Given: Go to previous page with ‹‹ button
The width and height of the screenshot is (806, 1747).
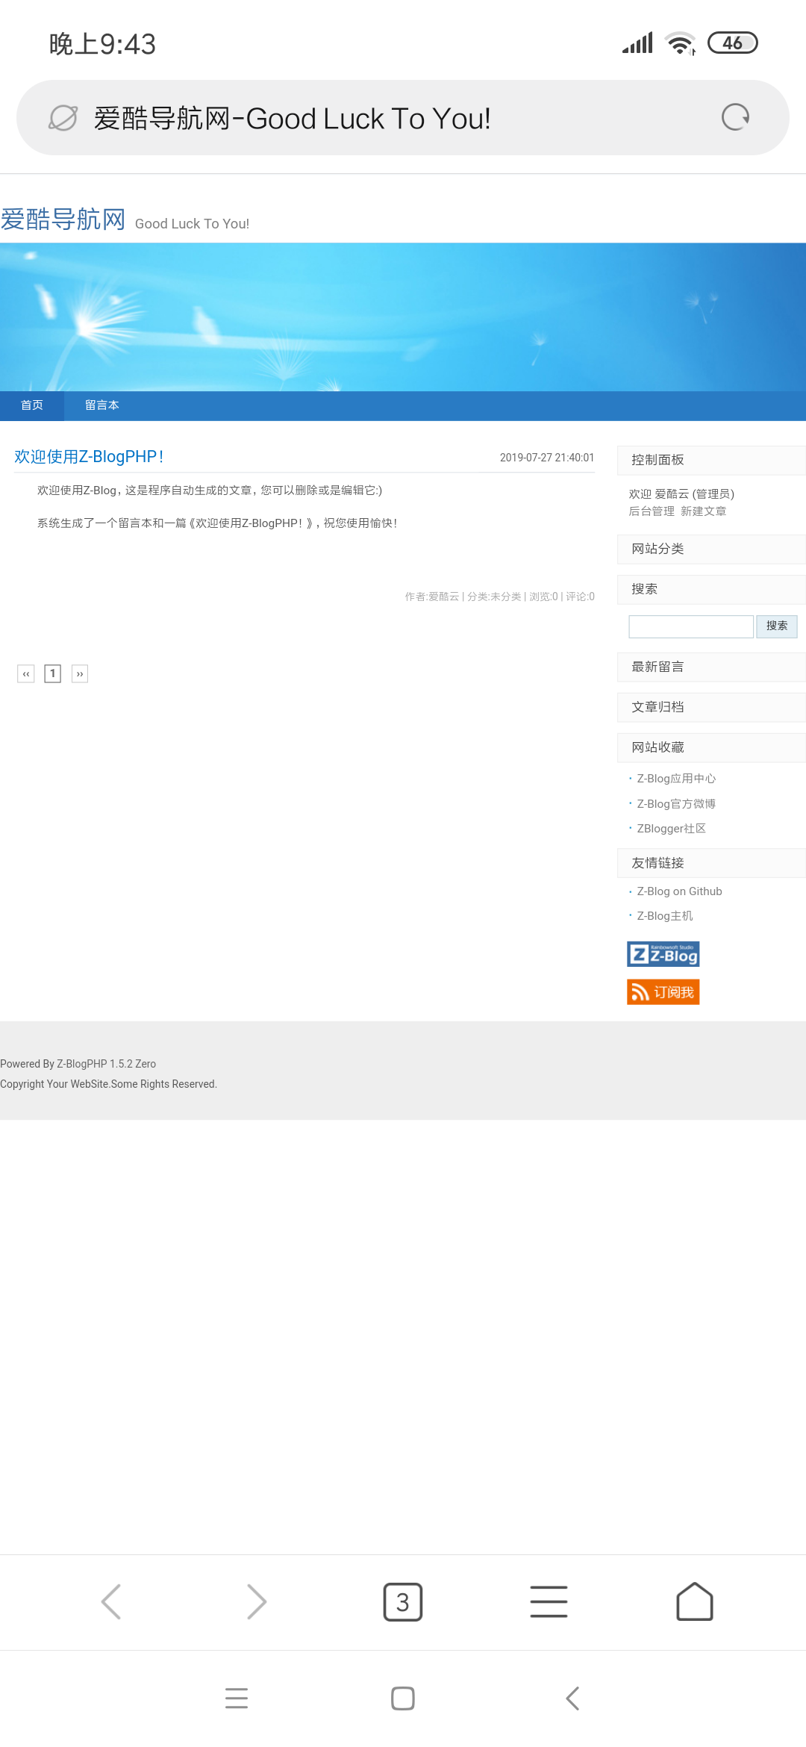Looking at the screenshot, I should 26,674.
